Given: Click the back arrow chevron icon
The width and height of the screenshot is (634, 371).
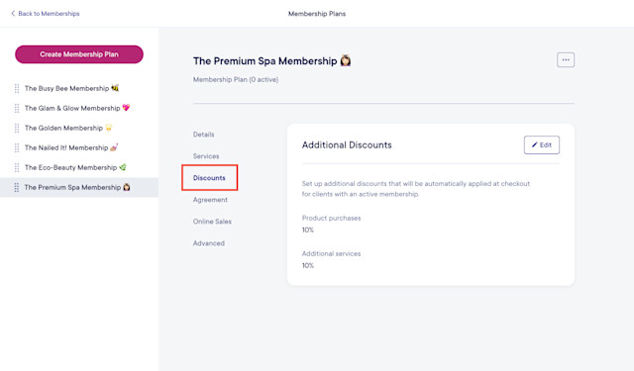Looking at the screenshot, I should click(13, 13).
